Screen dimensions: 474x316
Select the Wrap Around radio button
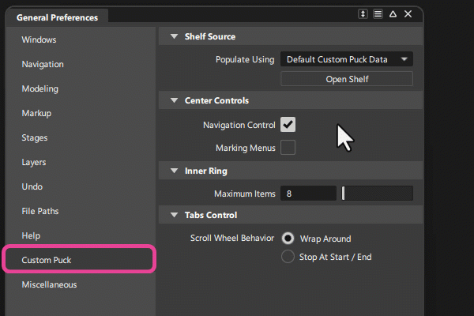tap(288, 239)
